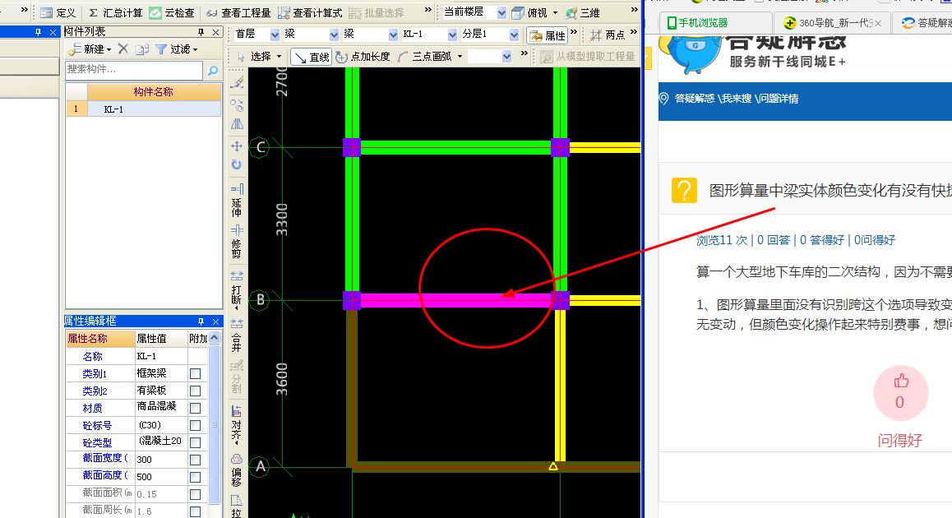Tick 附加 checkbox for 材质 row
The image size is (952, 518).
click(196, 408)
